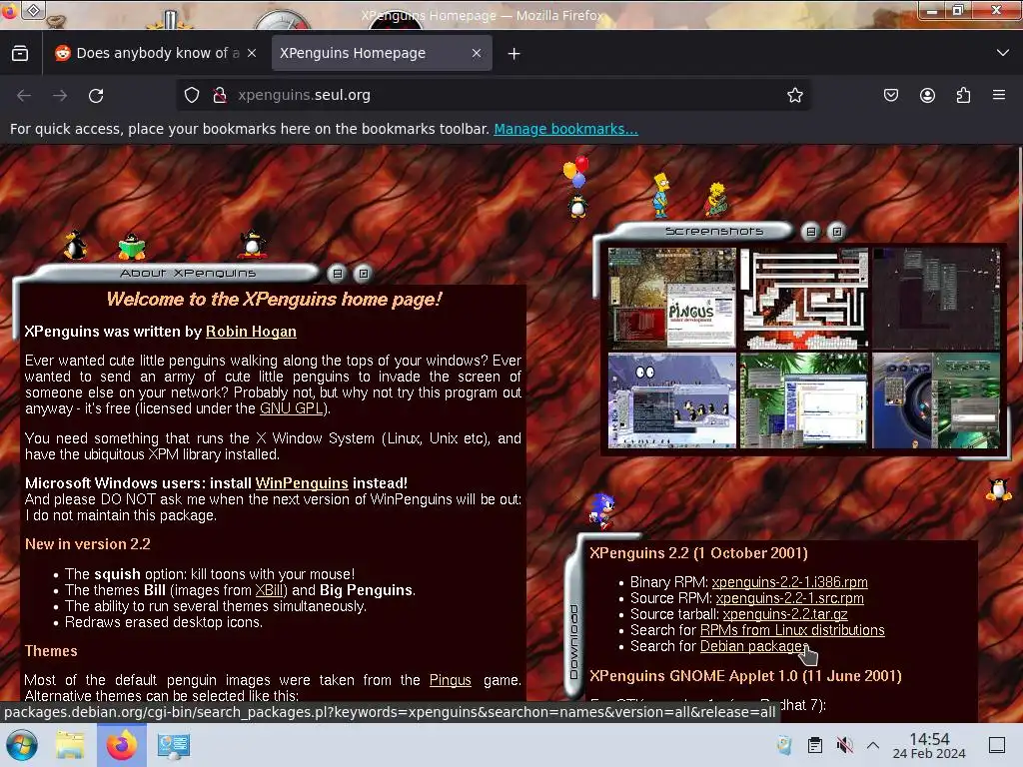Screen dimensions: 1023x767
Task: Download xpenguins-2.2-1.i386.rpm binary
Action: [789, 582]
